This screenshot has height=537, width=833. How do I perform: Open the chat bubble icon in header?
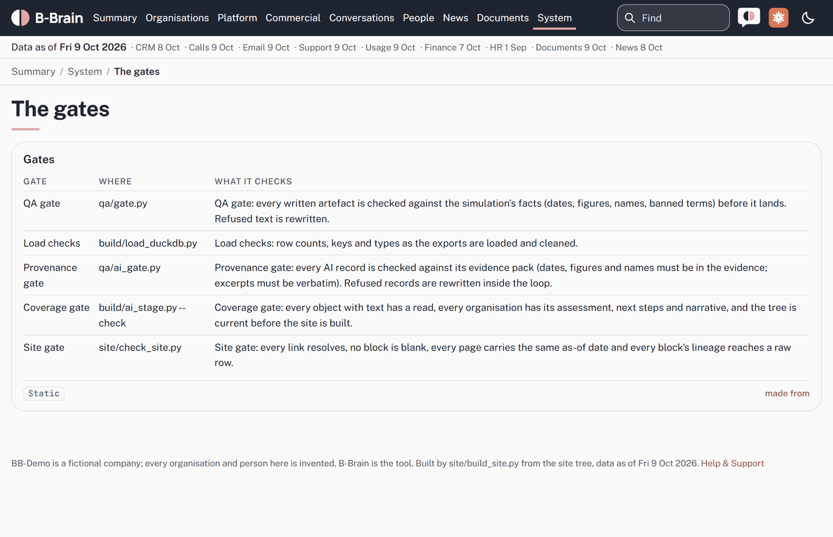pyautogui.click(x=749, y=18)
